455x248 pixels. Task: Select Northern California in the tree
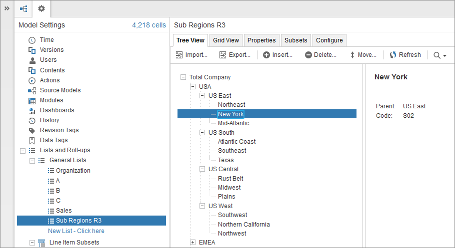(244, 224)
